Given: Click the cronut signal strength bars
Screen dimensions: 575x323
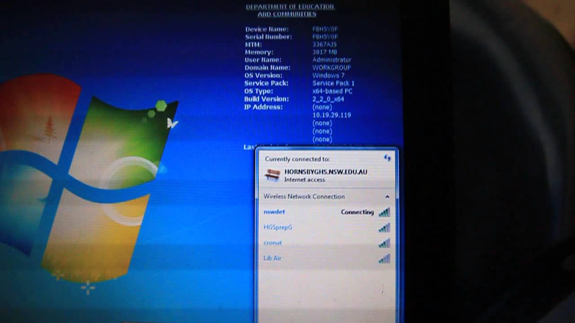Looking at the screenshot, I should 384,243.
